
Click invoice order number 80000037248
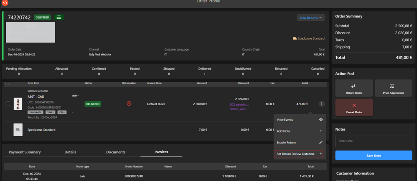coord(134,176)
